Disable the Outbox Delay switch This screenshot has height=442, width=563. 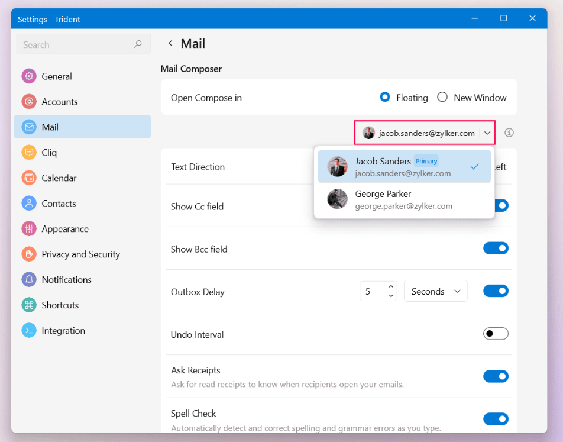(x=496, y=291)
